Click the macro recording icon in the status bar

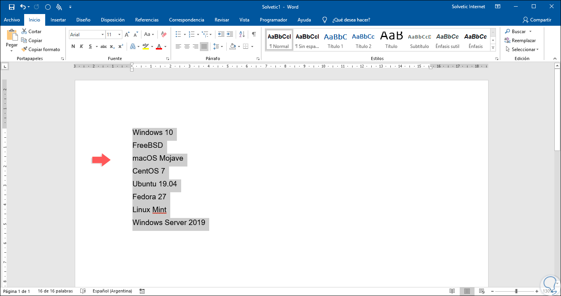pyautogui.click(x=142, y=291)
